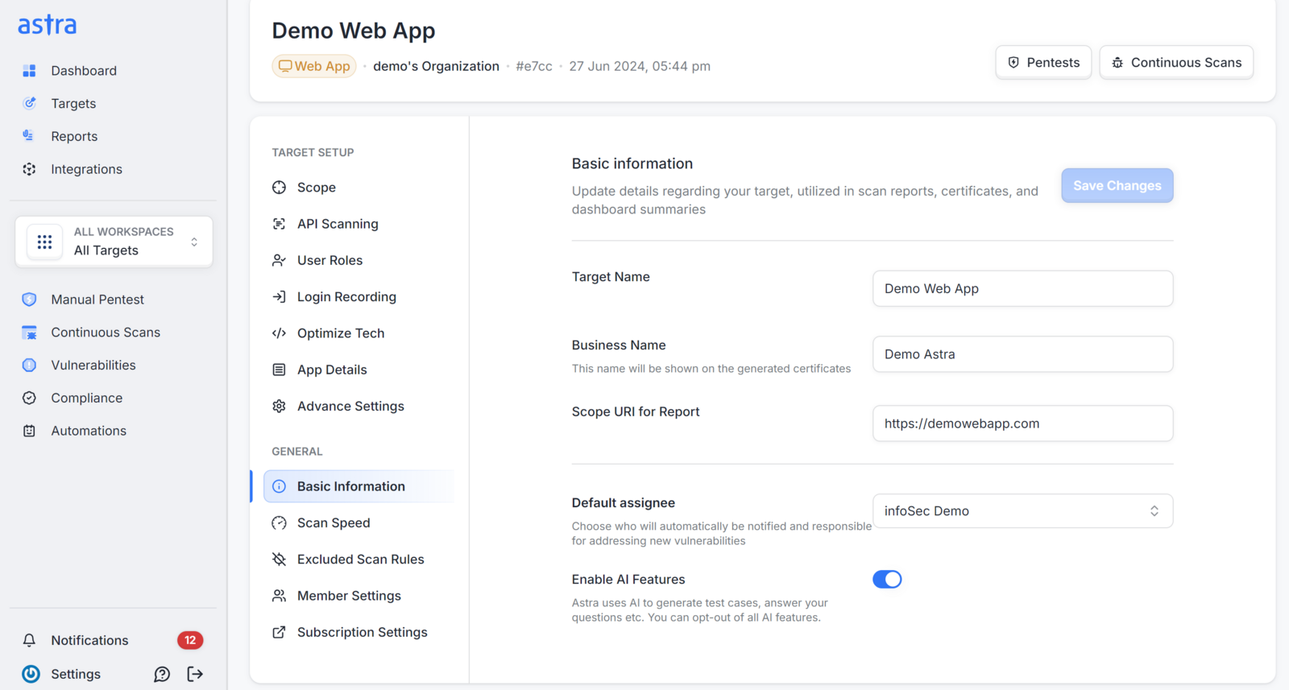1289x690 pixels.
Task: Click the Scope target icon
Action: tap(279, 188)
